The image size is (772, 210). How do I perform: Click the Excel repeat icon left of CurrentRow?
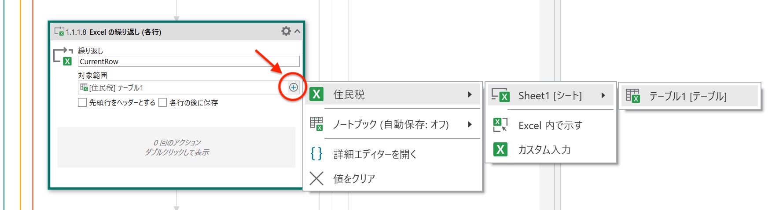(x=63, y=57)
